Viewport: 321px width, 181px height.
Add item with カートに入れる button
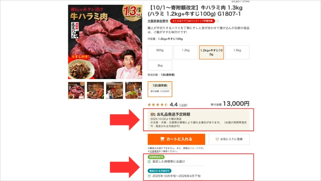click(176, 139)
